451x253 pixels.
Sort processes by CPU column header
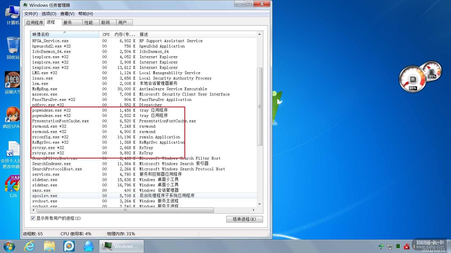tap(106, 34)
